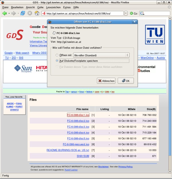This screenshot has height=179, width=172.
Task: Go to the Home page icon
Action: (x=37, y=13)
